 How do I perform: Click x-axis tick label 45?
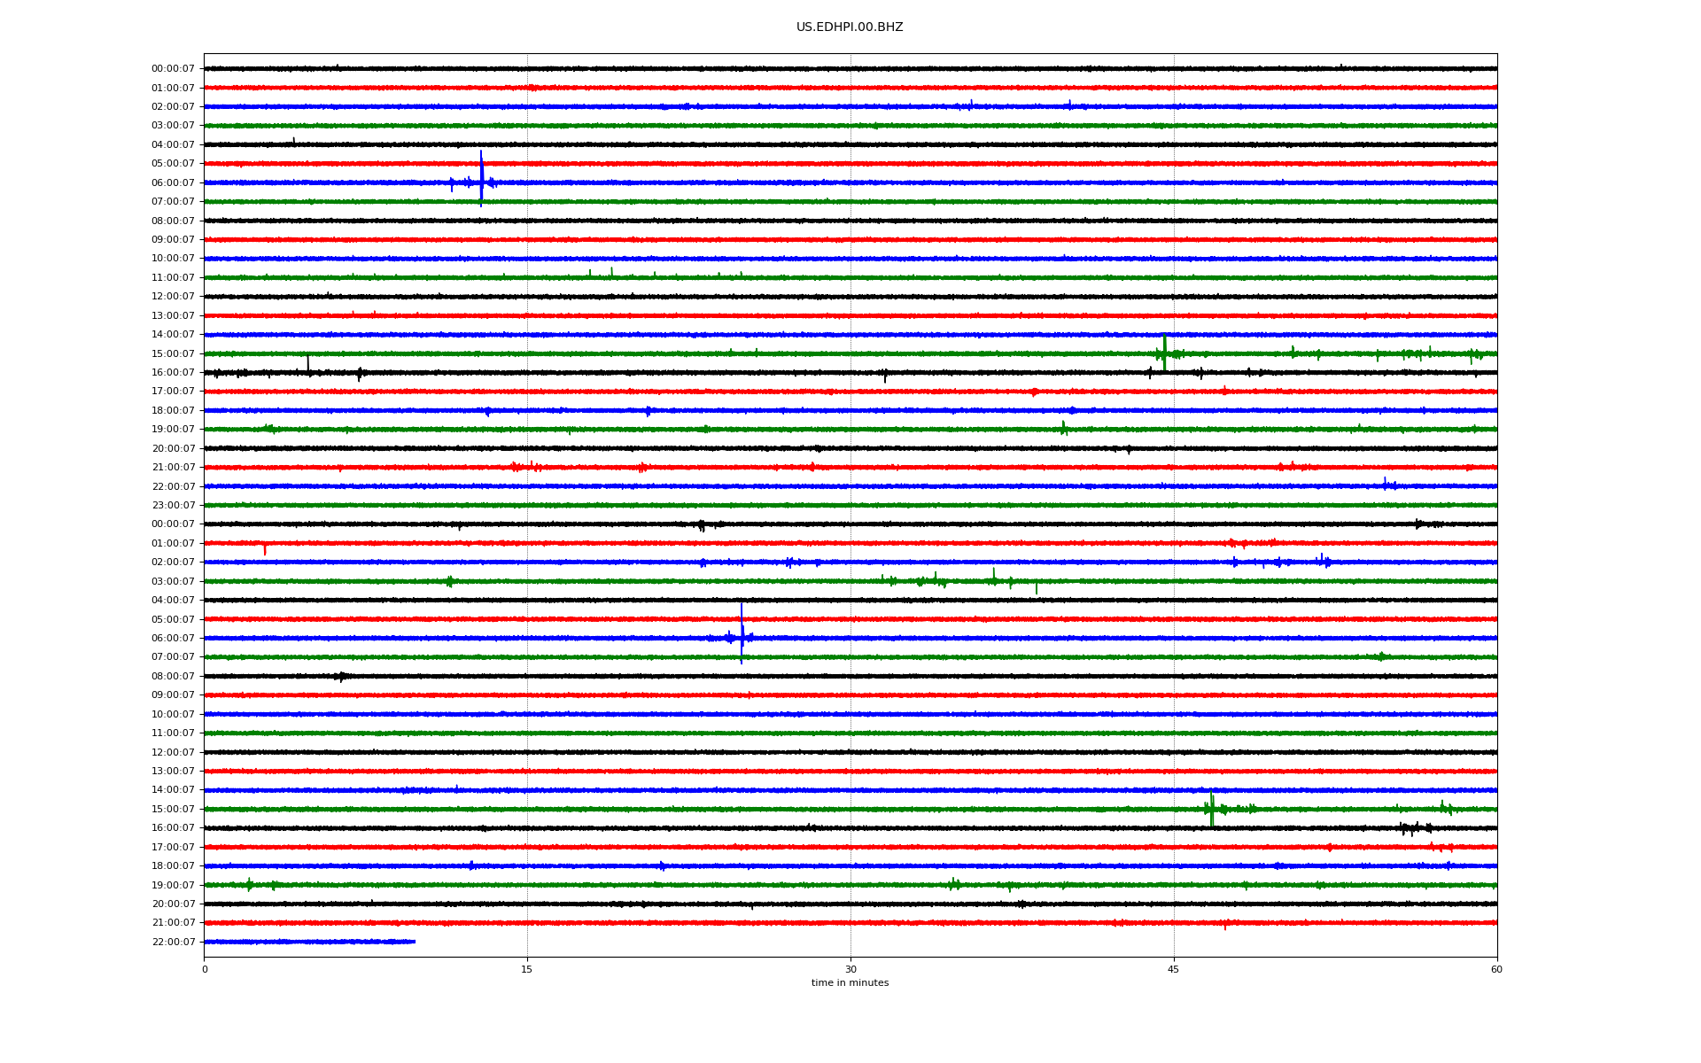tap(1174, 969)
